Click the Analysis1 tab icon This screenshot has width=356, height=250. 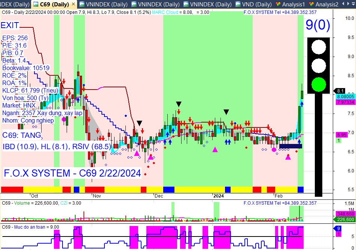278,4
